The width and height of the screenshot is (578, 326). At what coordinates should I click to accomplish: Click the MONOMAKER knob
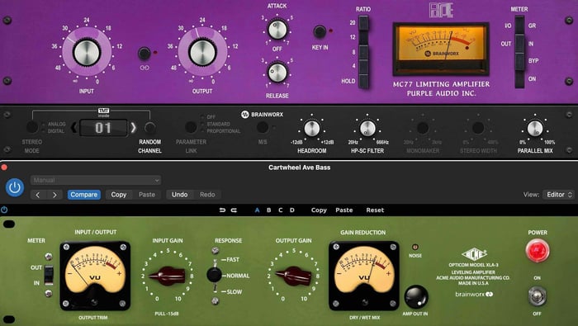click(423, 128)
